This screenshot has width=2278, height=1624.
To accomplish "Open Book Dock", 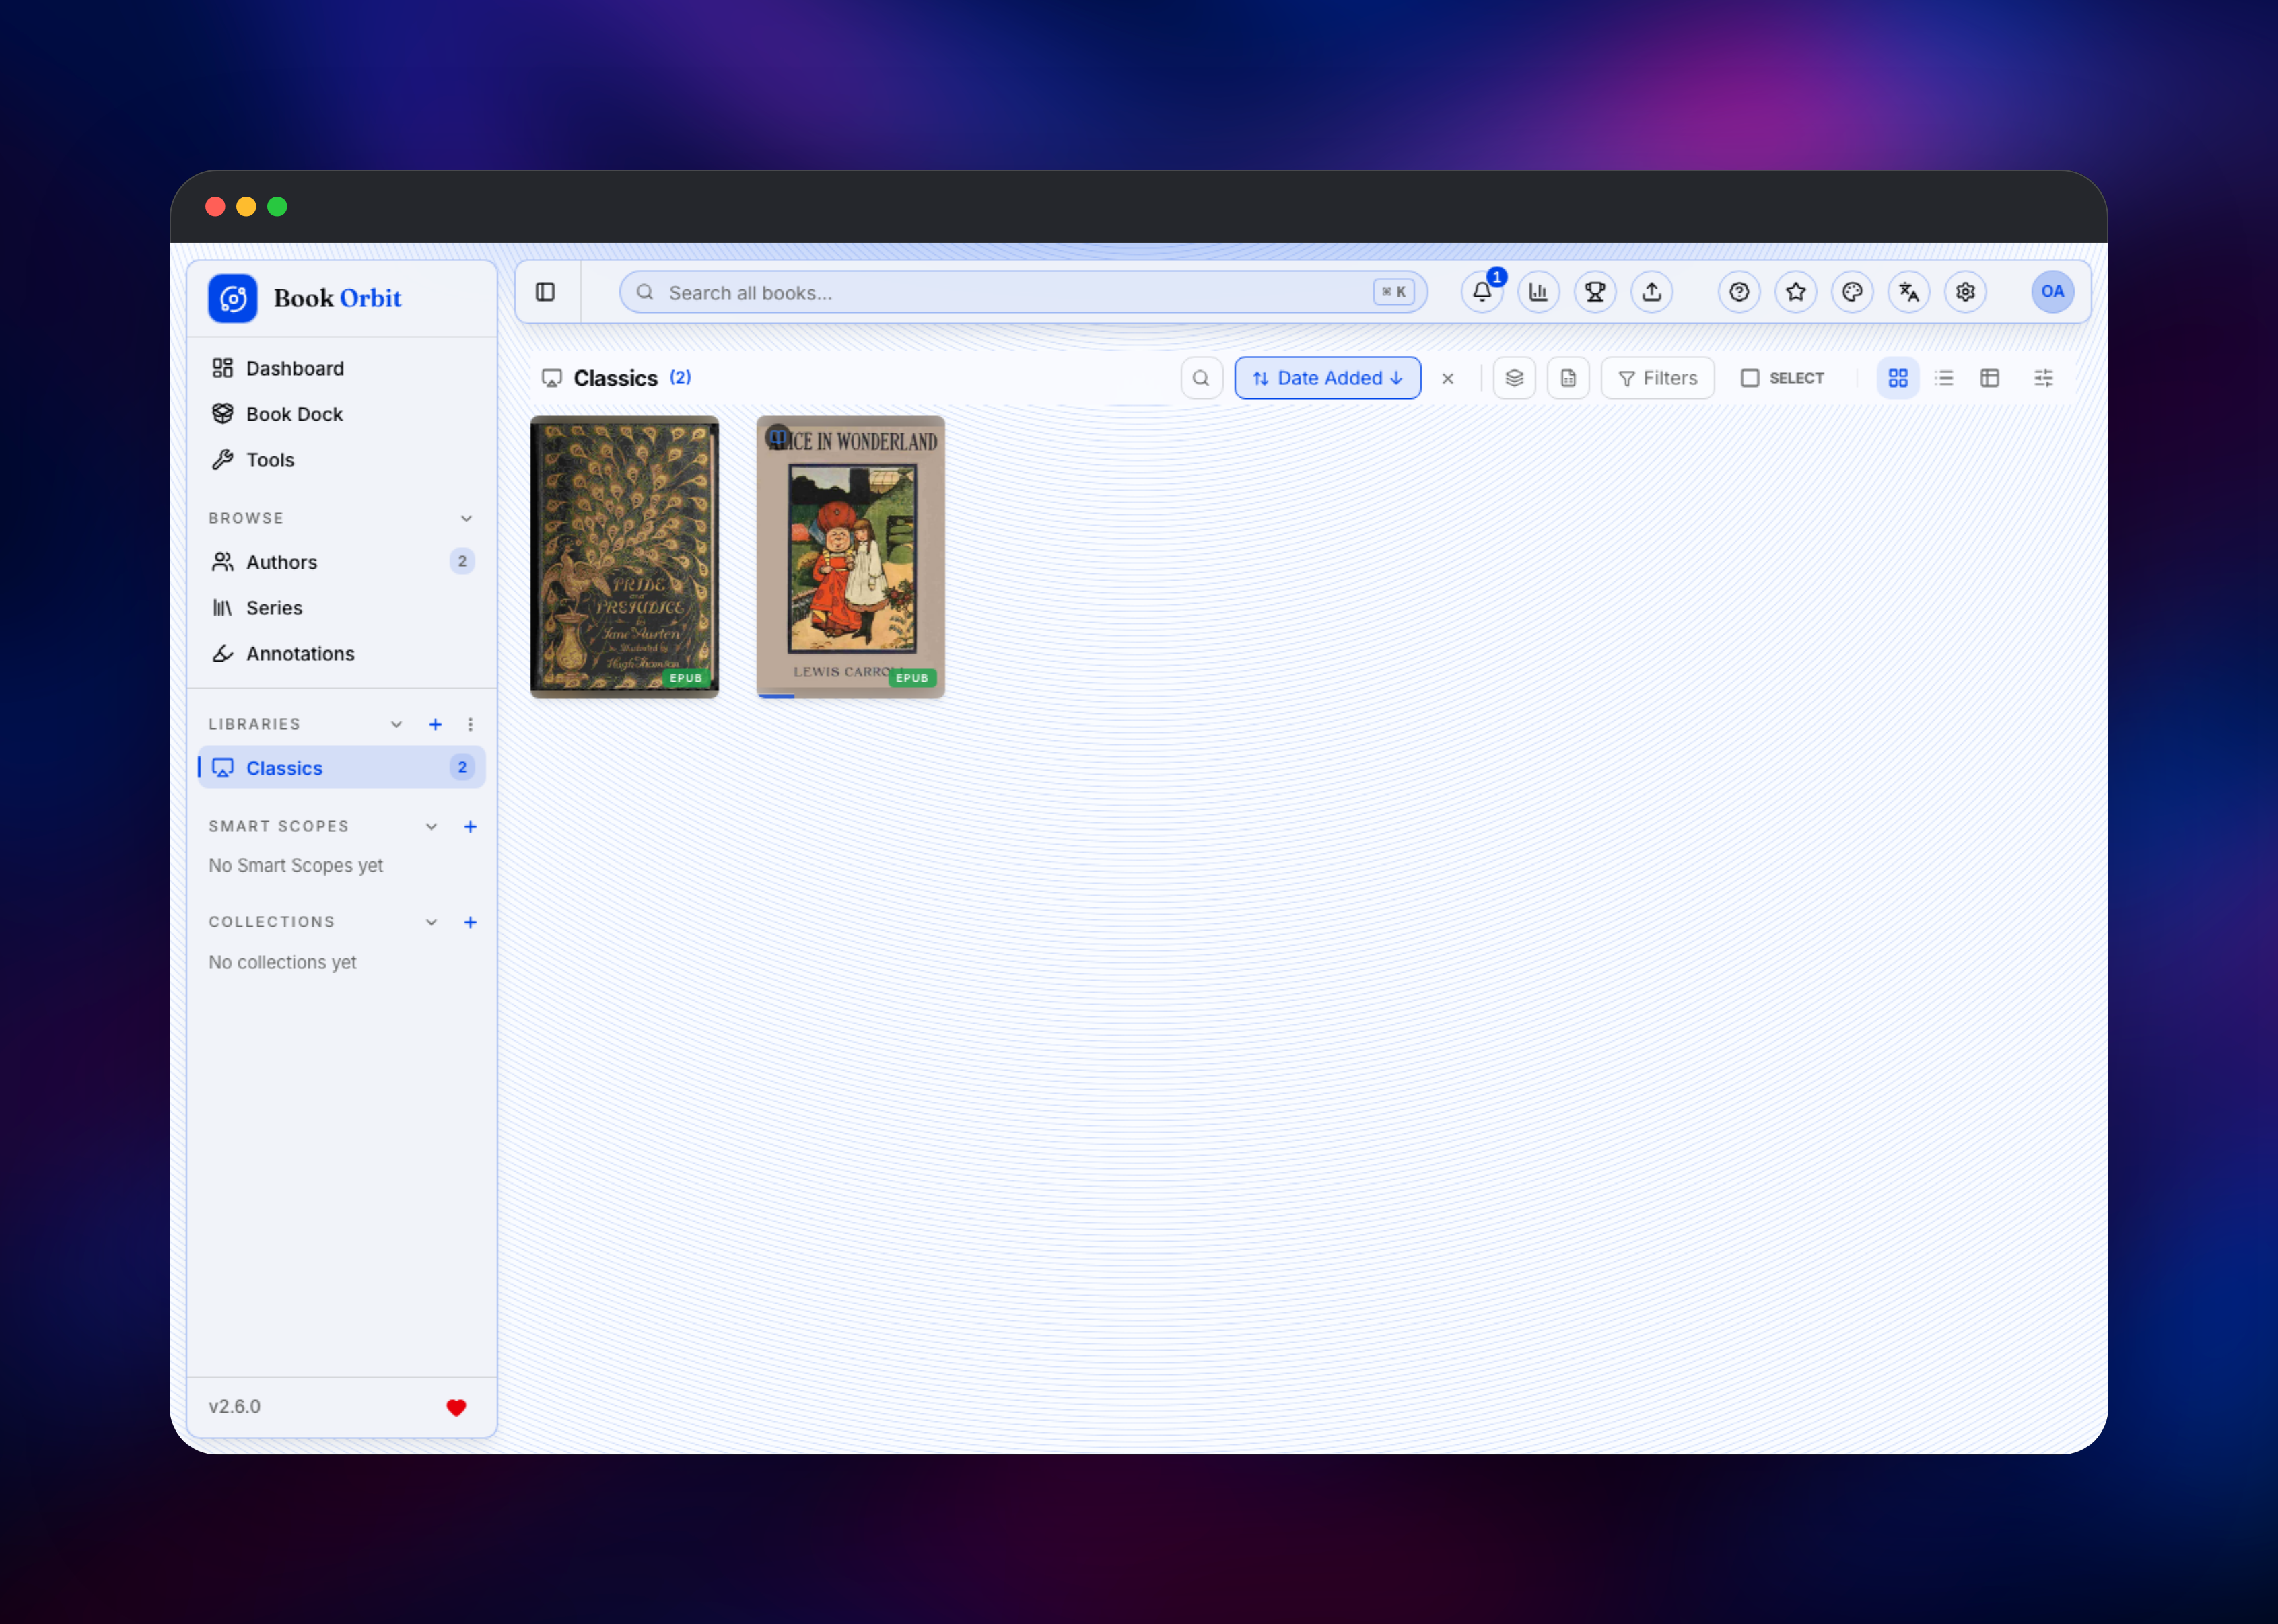I will coord(341,414).
